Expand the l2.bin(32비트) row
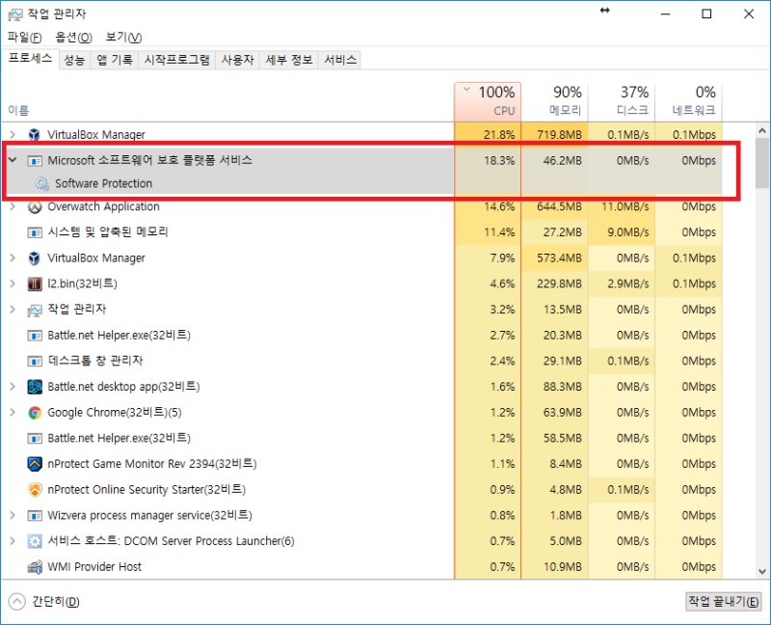Screen dimensions: 771x625 point(13,284)
